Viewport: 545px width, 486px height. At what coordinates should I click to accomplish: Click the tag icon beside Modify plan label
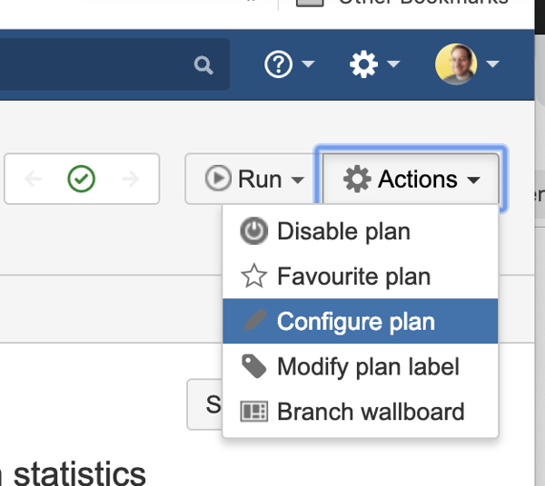point(253,366)
